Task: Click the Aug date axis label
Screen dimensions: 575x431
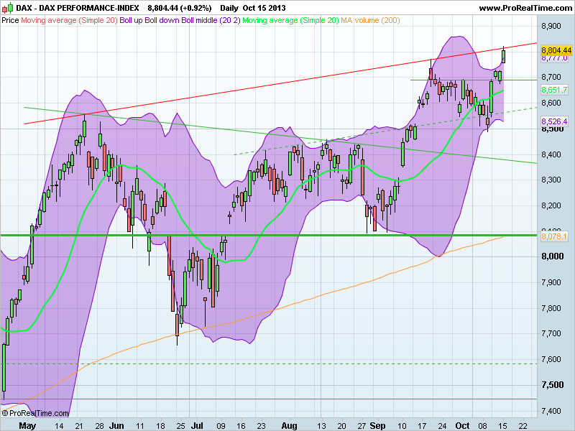Action: click(x=290, y=425)
